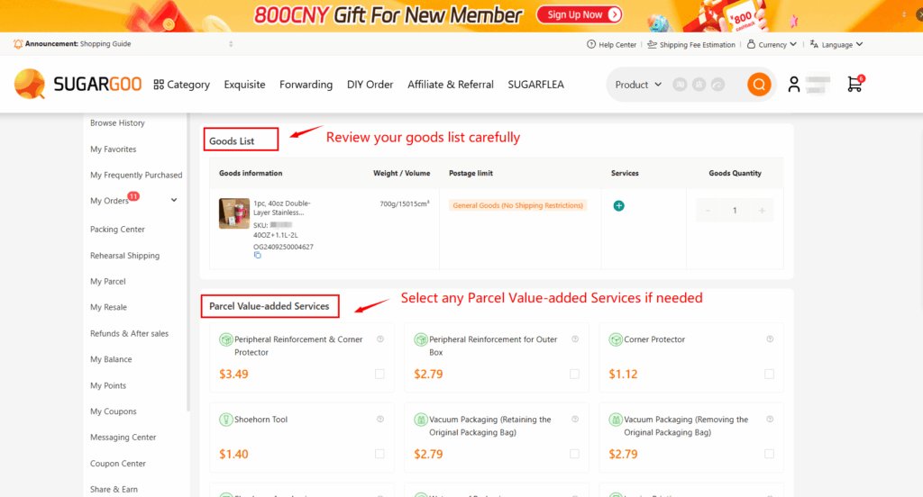The width and height of the screenshot is (923, 497).
Task: Click Peripheral Reinforcement Outer Box icon
Action: tap(420, 340)
